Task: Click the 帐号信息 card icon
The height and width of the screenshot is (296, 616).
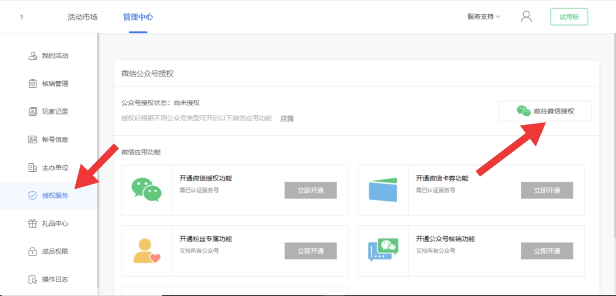Action: (x=33, y=140)
